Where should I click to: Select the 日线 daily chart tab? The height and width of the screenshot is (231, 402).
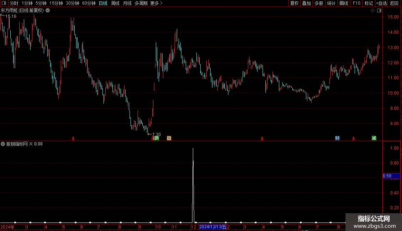coord(103,3)
